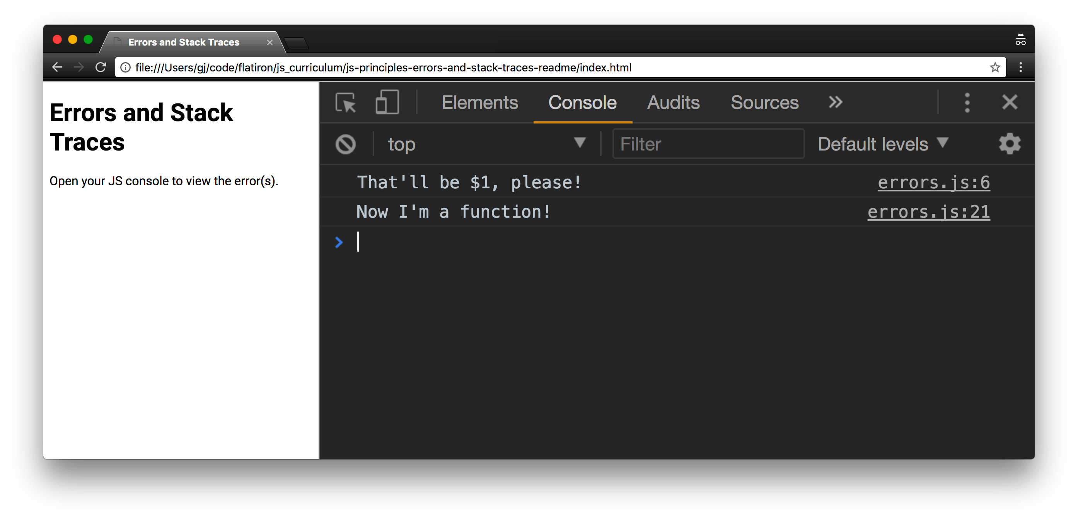Viewport: 1078px width, 521px height.
Task: Select the inspect element tool
Action: (x=346, y=102)
